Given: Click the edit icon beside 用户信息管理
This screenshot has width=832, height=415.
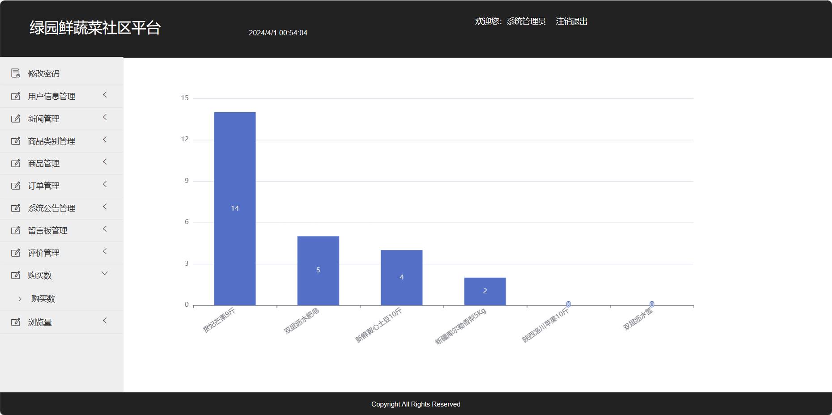Looking at the screenshot, I should [16, 96].
